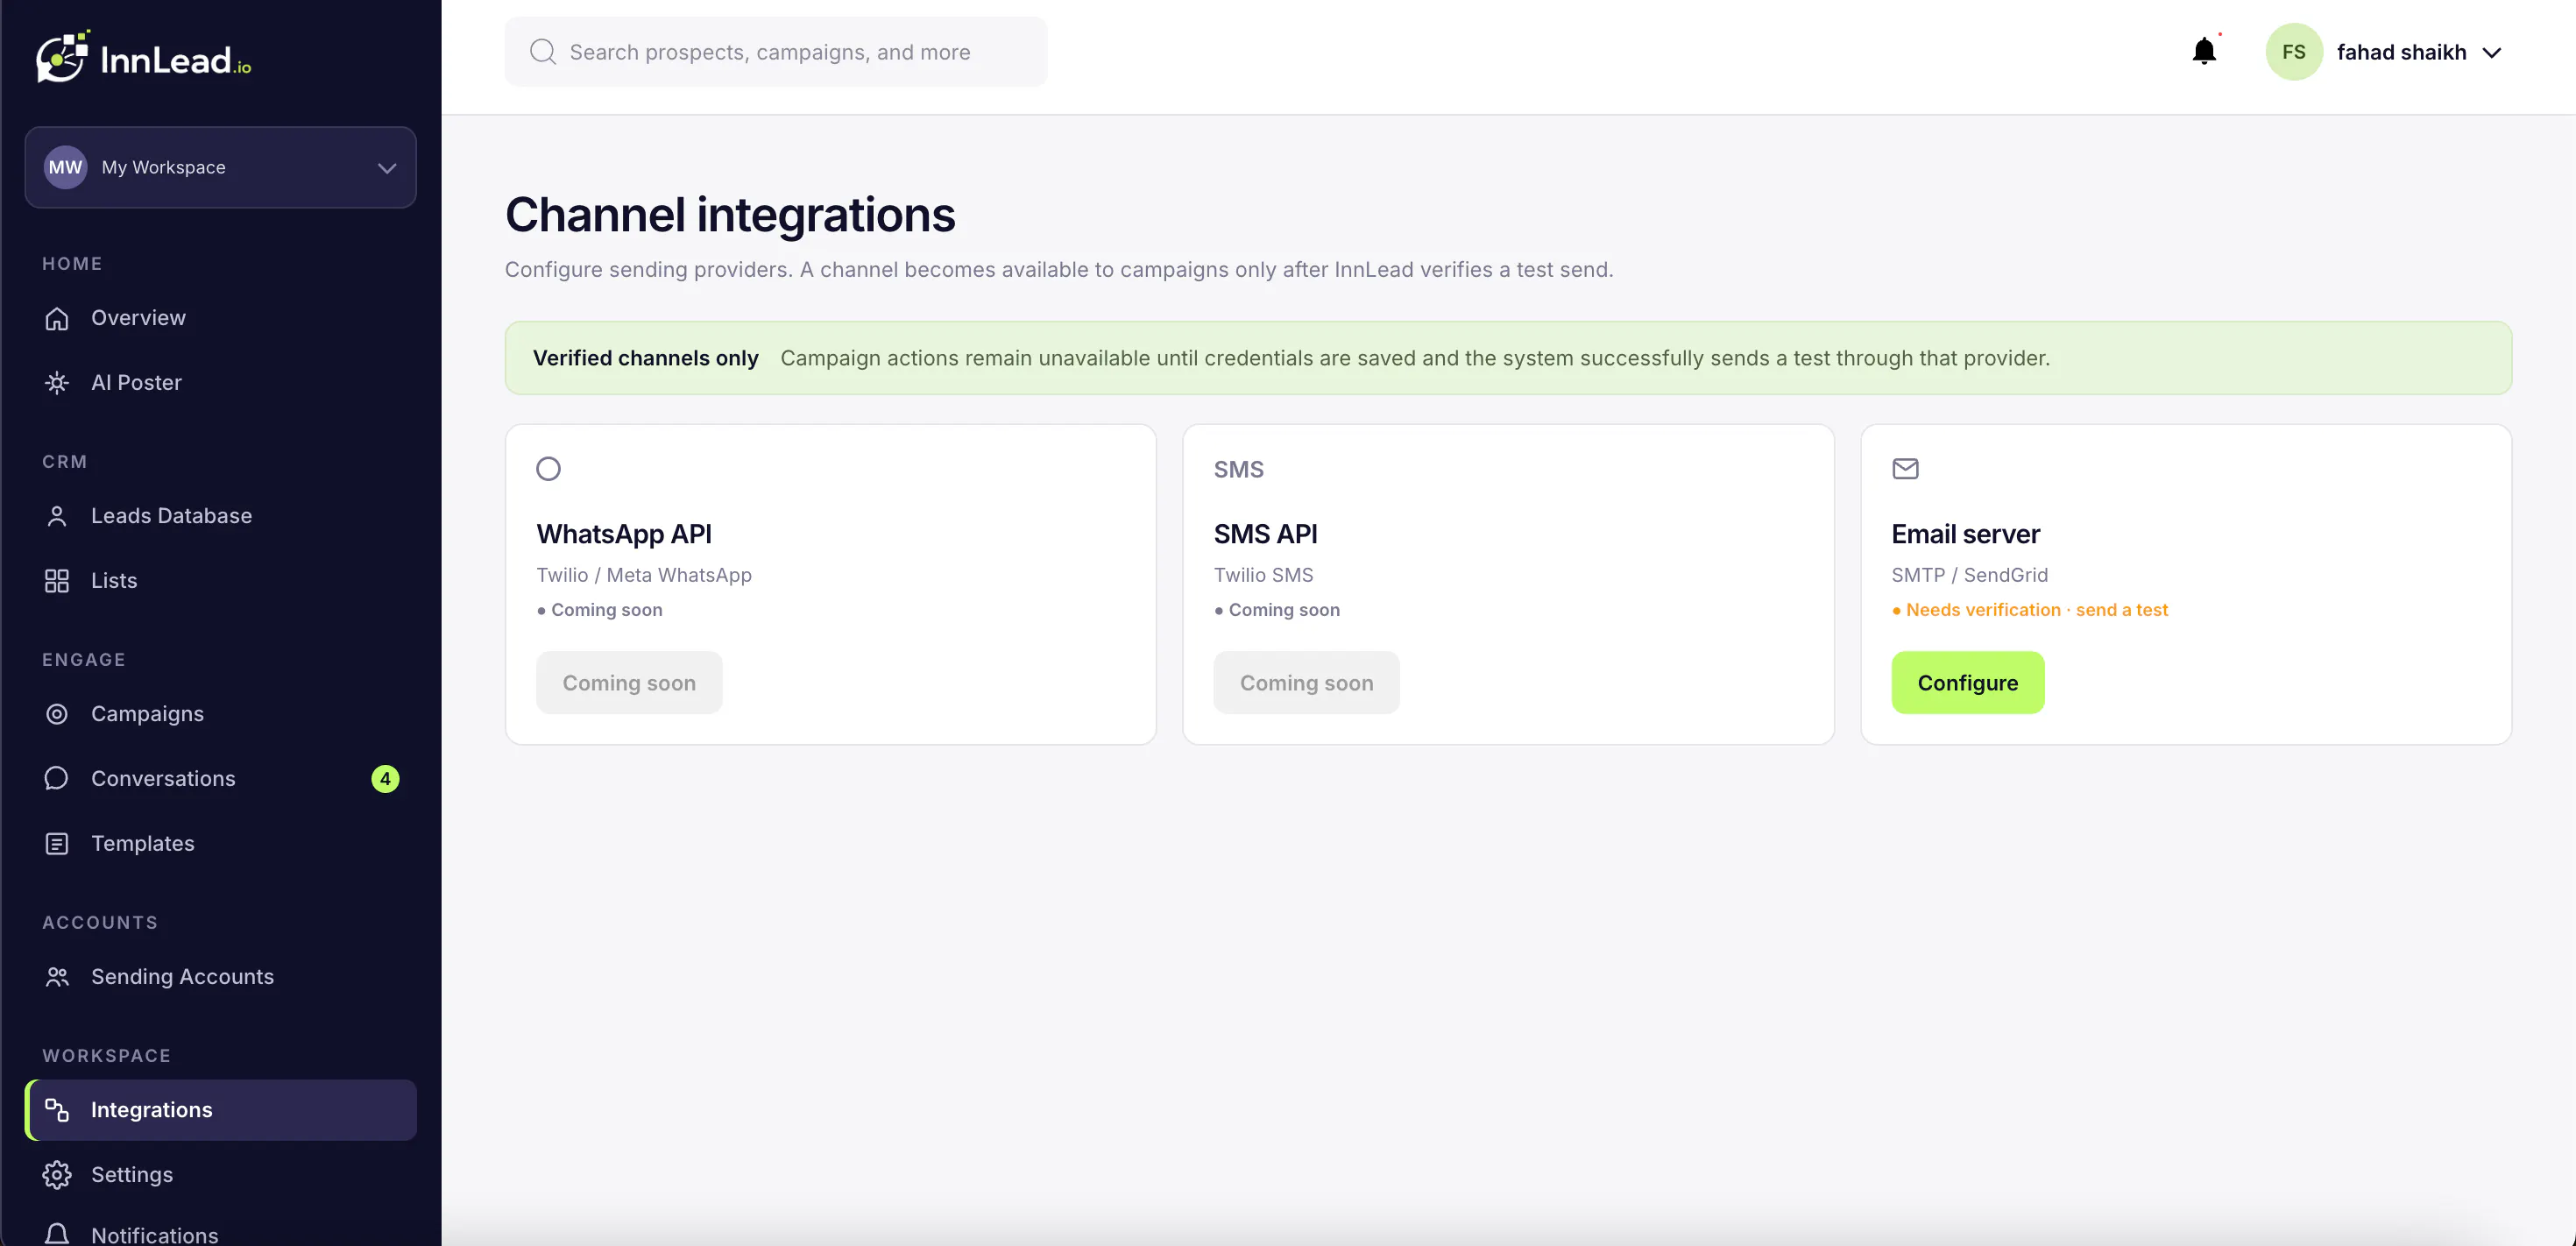Navigate to Lists
The image size is (2576, 1246).
pos(221,581)
